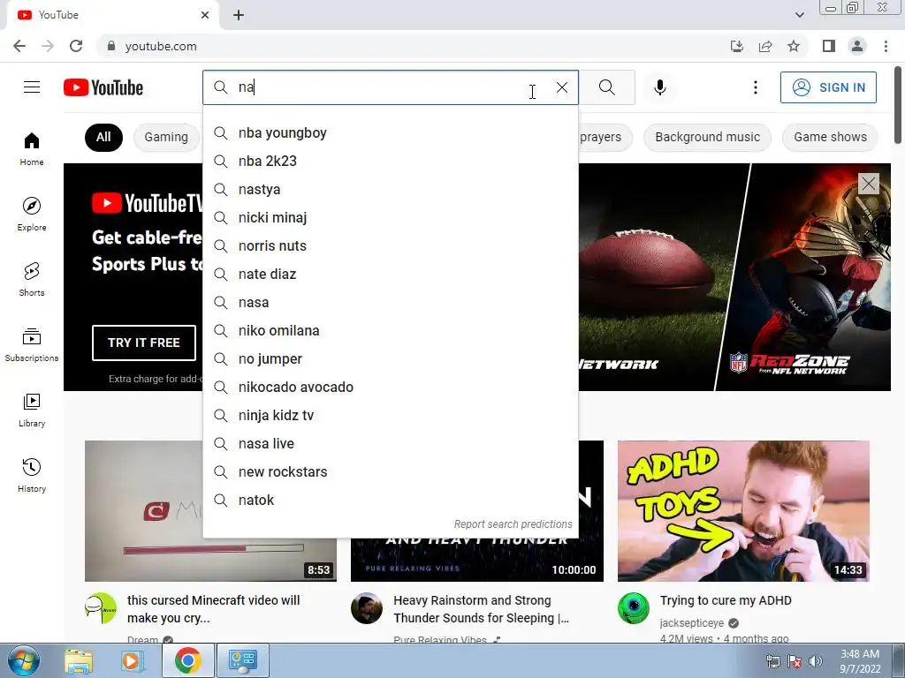Viewport: 905px width, 678px height.
Task: Choose suggestion 'ninja kidz tv'
Action: 391,416
